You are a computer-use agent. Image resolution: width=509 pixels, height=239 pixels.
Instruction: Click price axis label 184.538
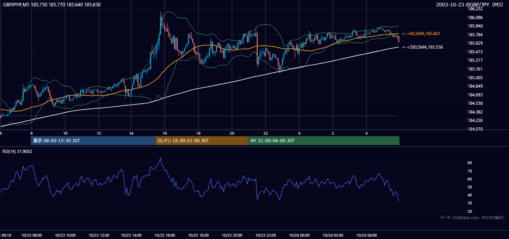pos(475,104)
